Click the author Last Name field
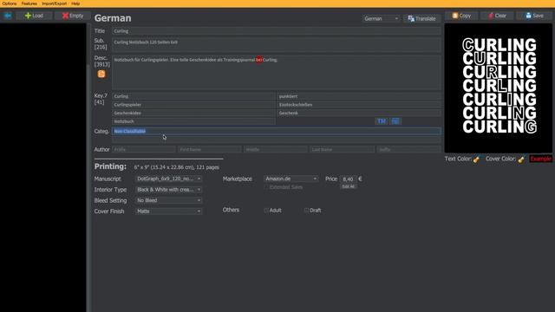The width and height of the screenshot is (555, 312). [x=342, y=150]
